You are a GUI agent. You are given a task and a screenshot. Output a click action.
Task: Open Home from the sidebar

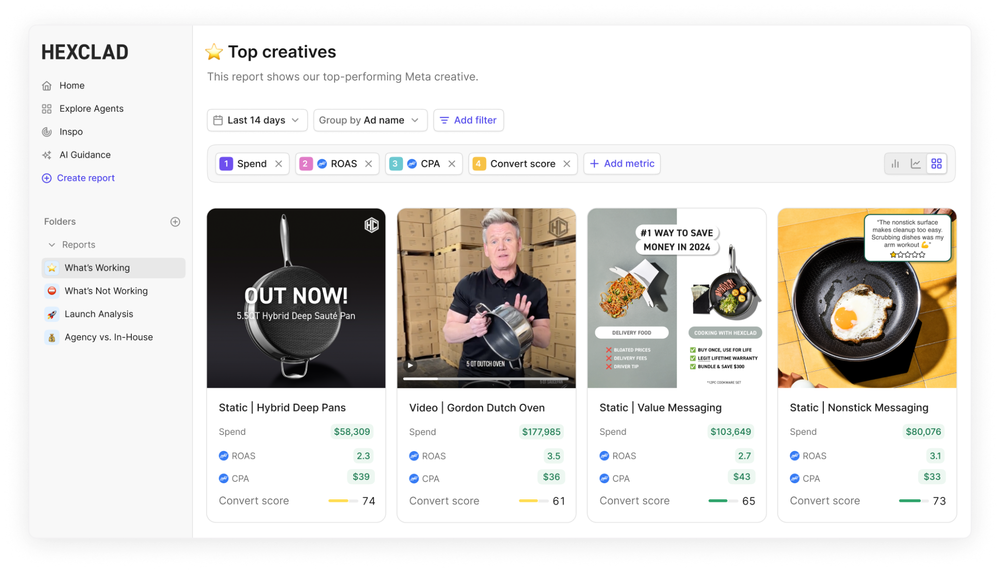71,86
